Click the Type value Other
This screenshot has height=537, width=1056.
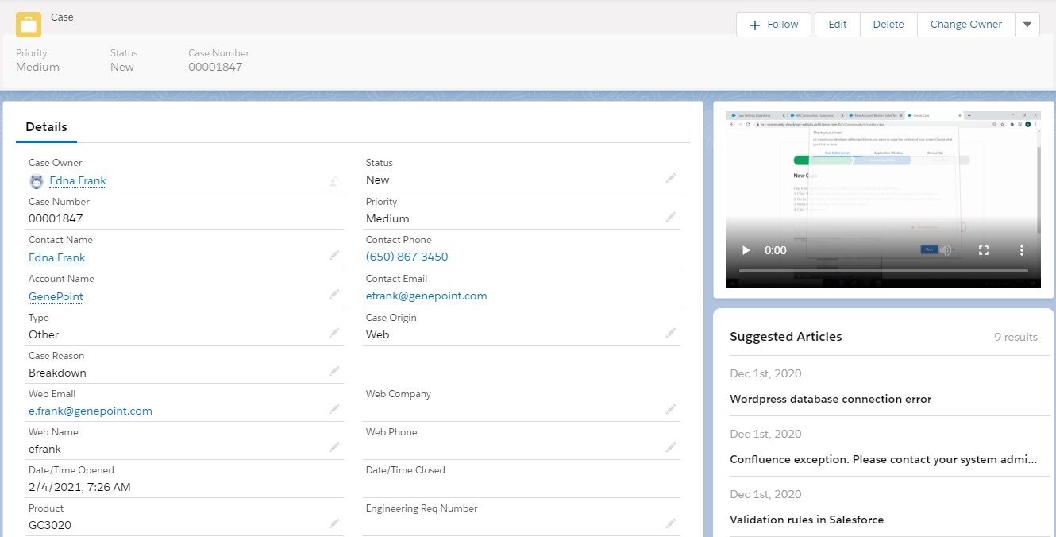click(44, 334)
